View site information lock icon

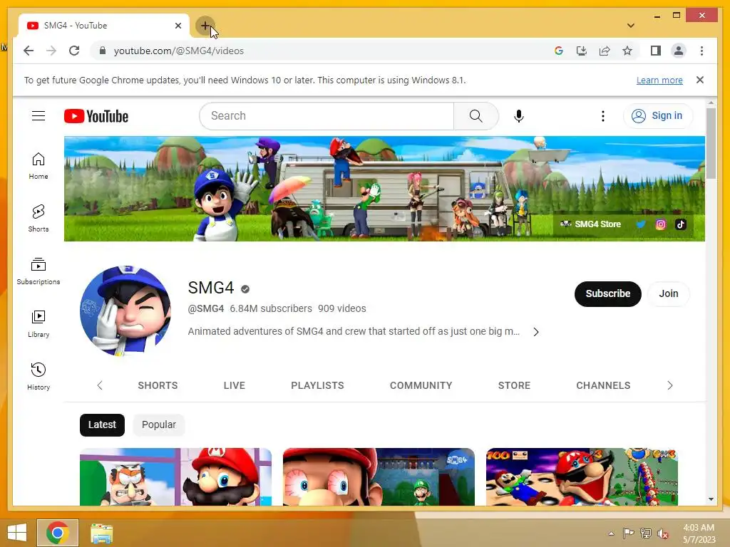click(103, 51)
